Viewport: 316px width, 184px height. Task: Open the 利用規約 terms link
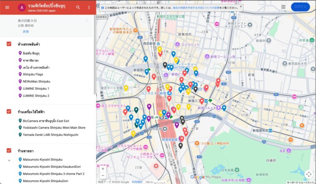[x=137, y=182]
